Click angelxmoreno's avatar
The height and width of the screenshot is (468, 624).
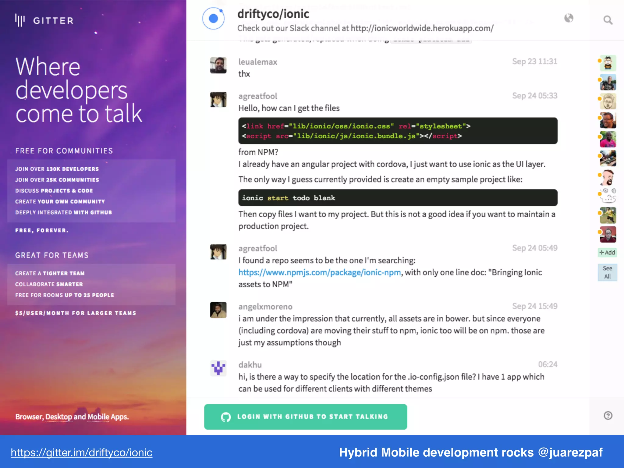click(218, 310)
